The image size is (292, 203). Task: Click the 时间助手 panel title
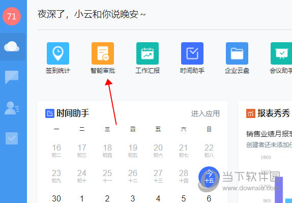click(x=73, y=113)
